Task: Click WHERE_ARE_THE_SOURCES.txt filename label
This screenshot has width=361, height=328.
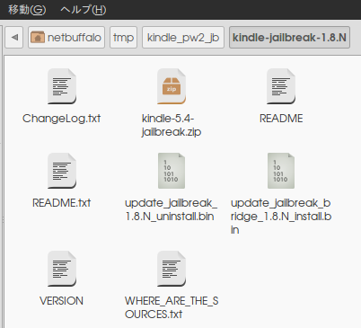Action: (172, 307)
